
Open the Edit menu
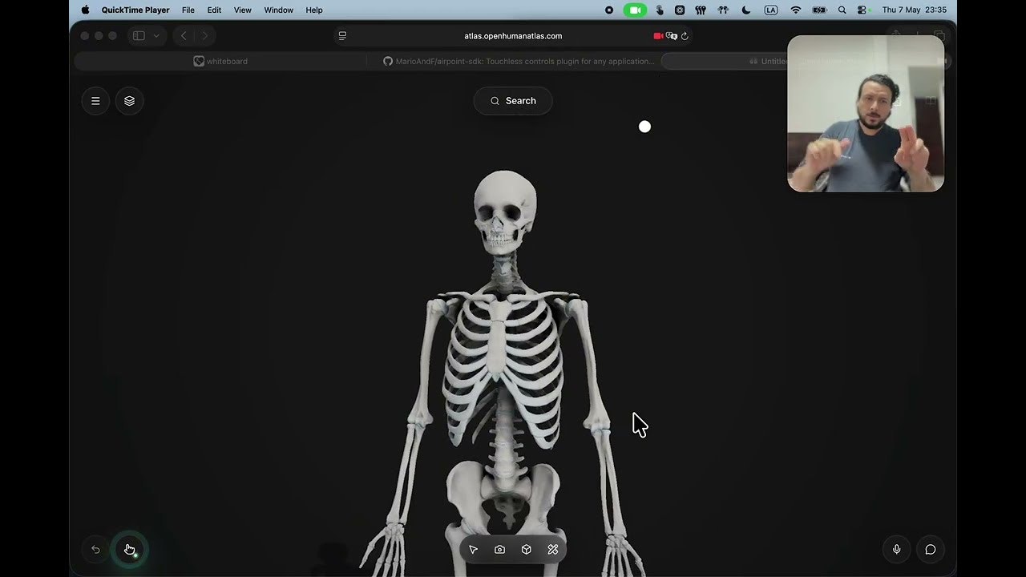click(x=214, y=10)
